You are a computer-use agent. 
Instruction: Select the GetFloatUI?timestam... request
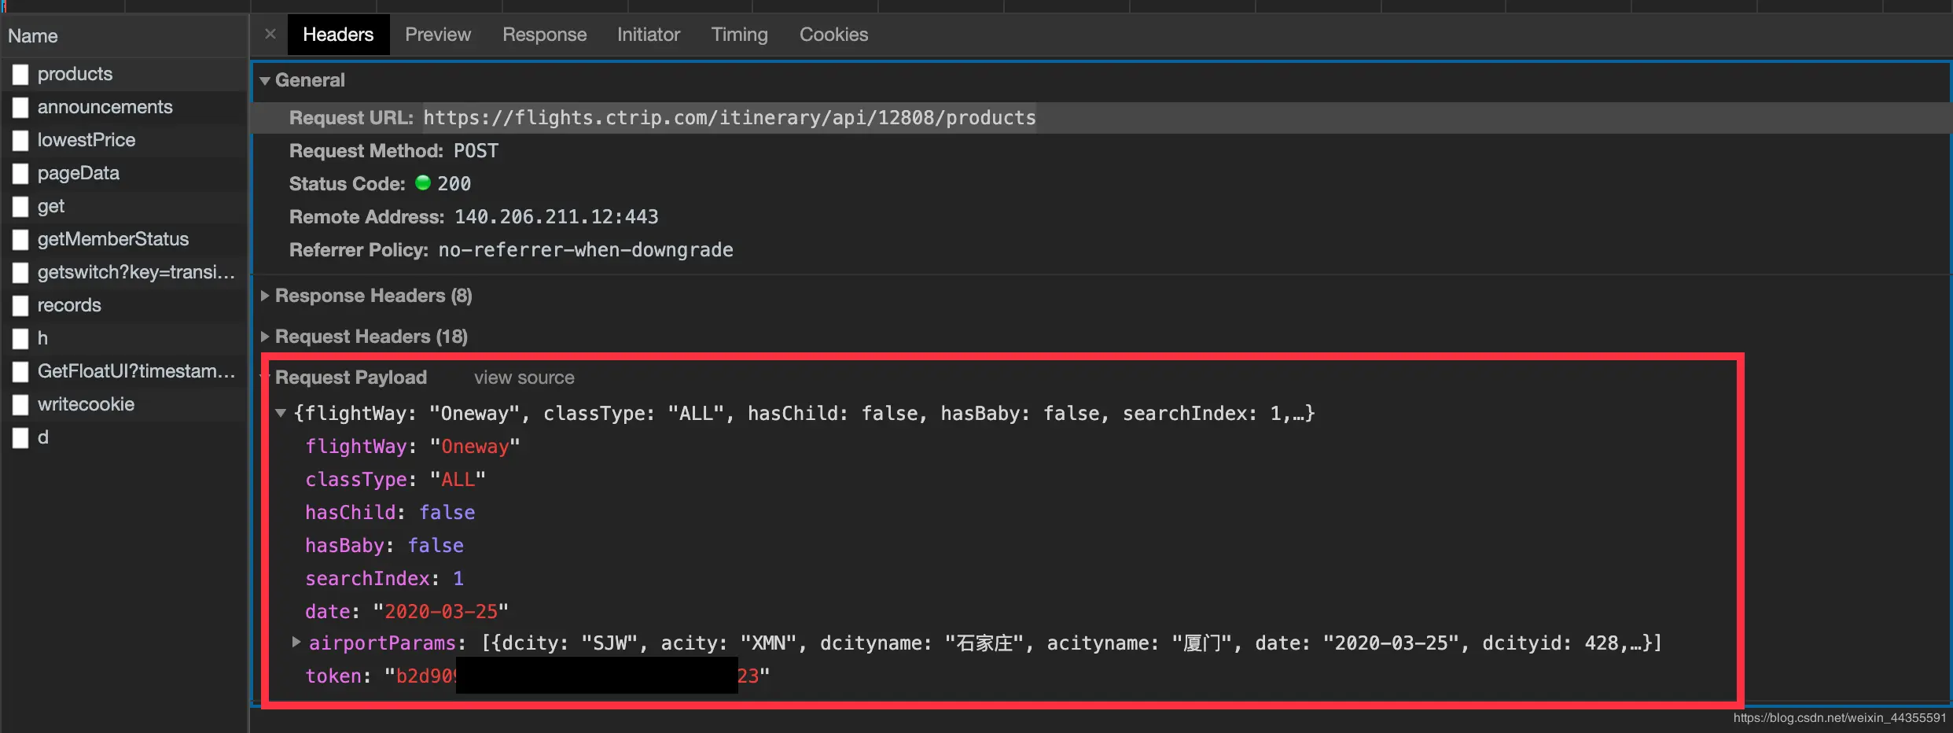pos(124,371)
